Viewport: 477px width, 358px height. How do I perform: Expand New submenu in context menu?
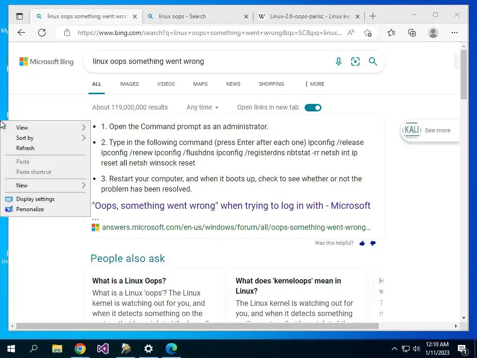46,186
